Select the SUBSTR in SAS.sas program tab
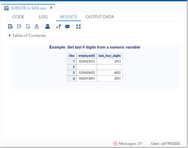 (28, 8)
